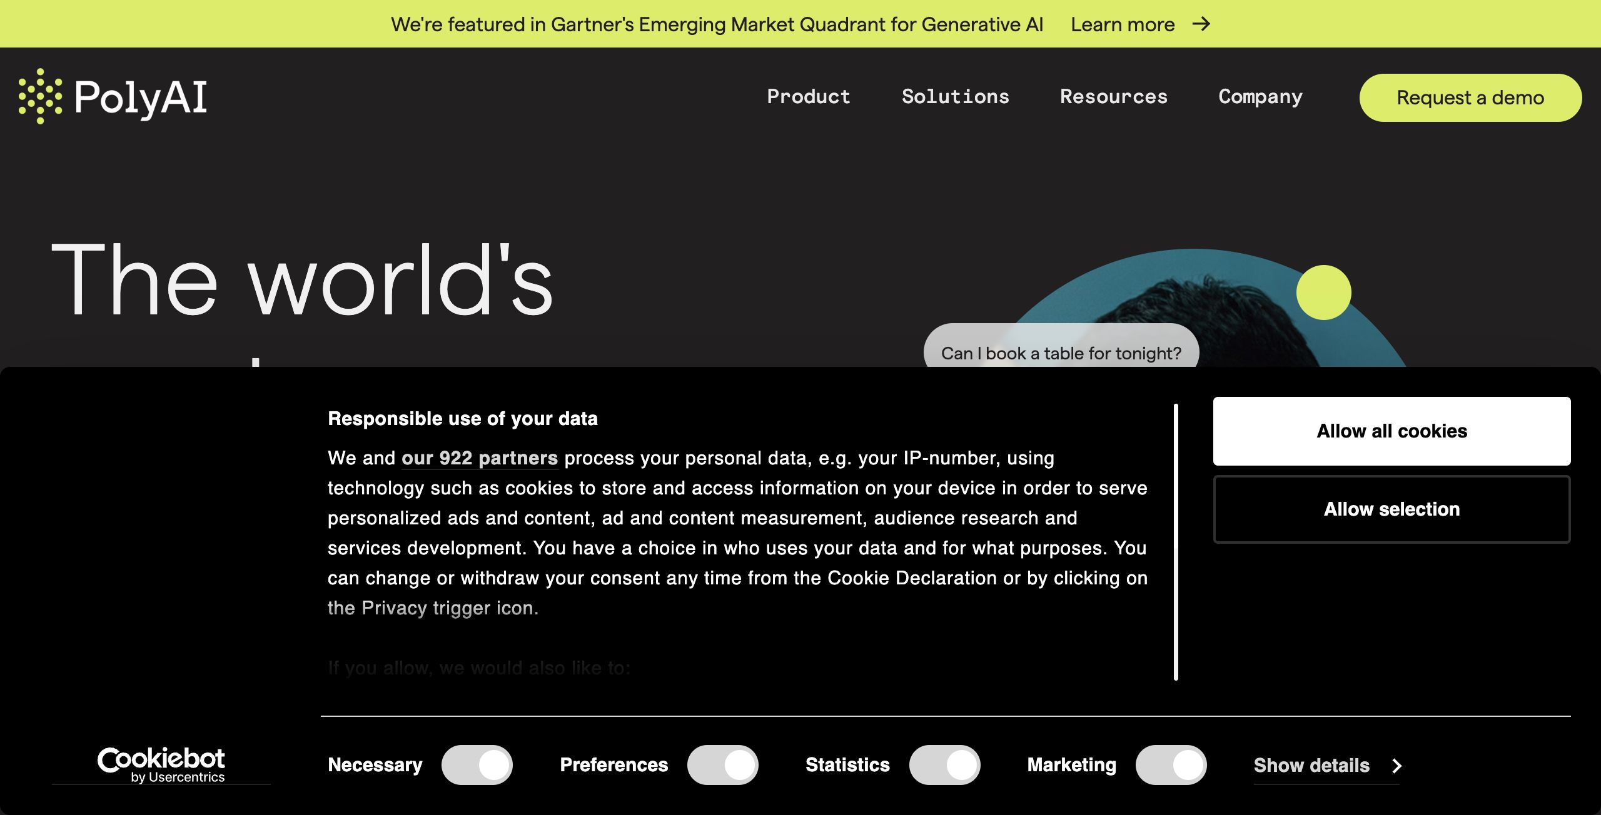Click the PolyAI logo icon

point(41,97)
